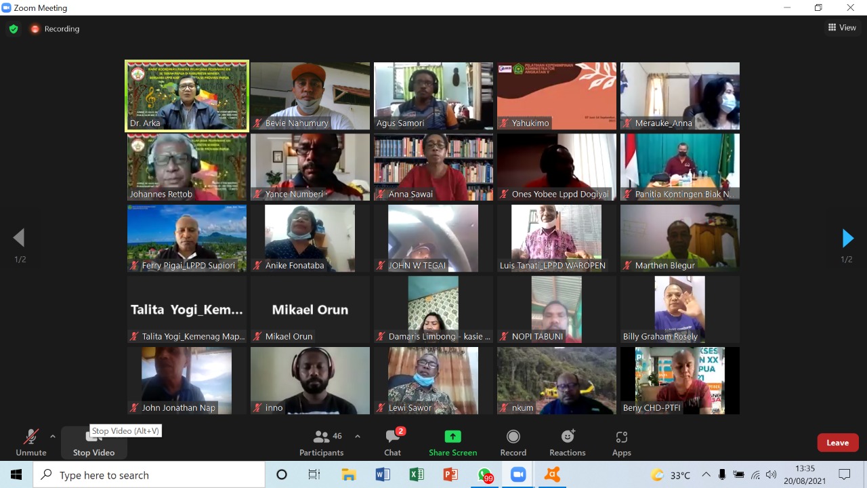Open the Chat panel
The width and height of the screenshot is (867, 488).
392,443
